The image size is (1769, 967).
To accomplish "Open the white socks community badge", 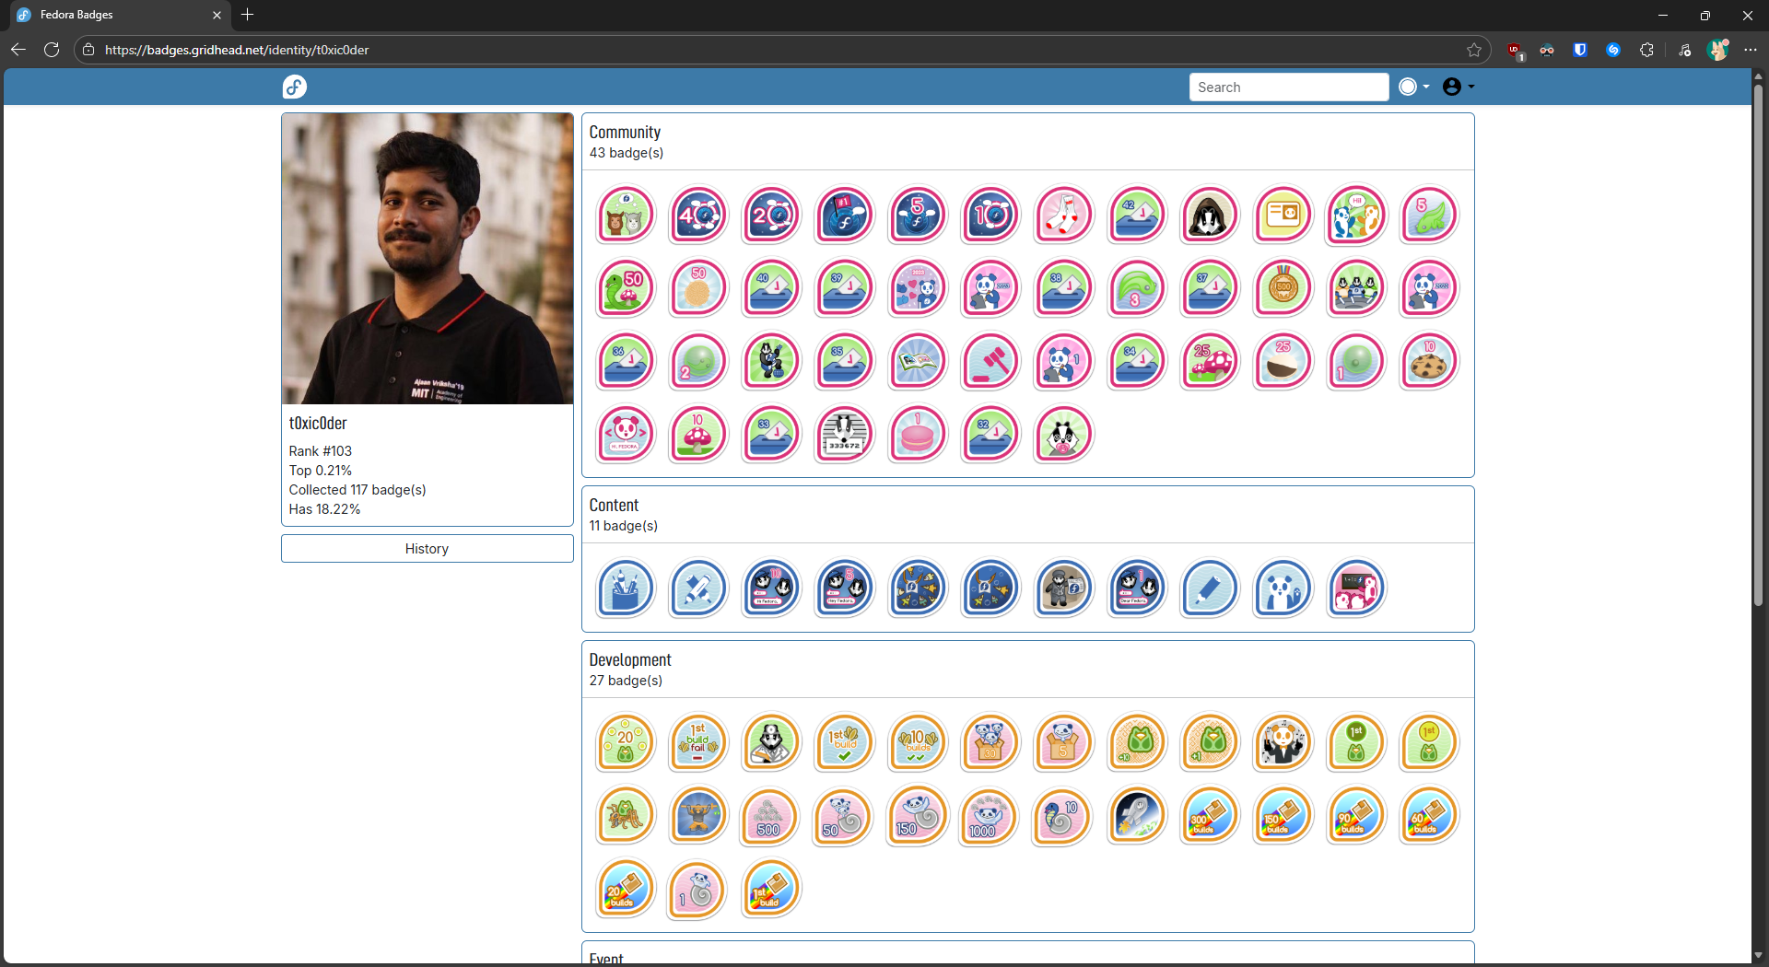I will (x=1063, y=216).
